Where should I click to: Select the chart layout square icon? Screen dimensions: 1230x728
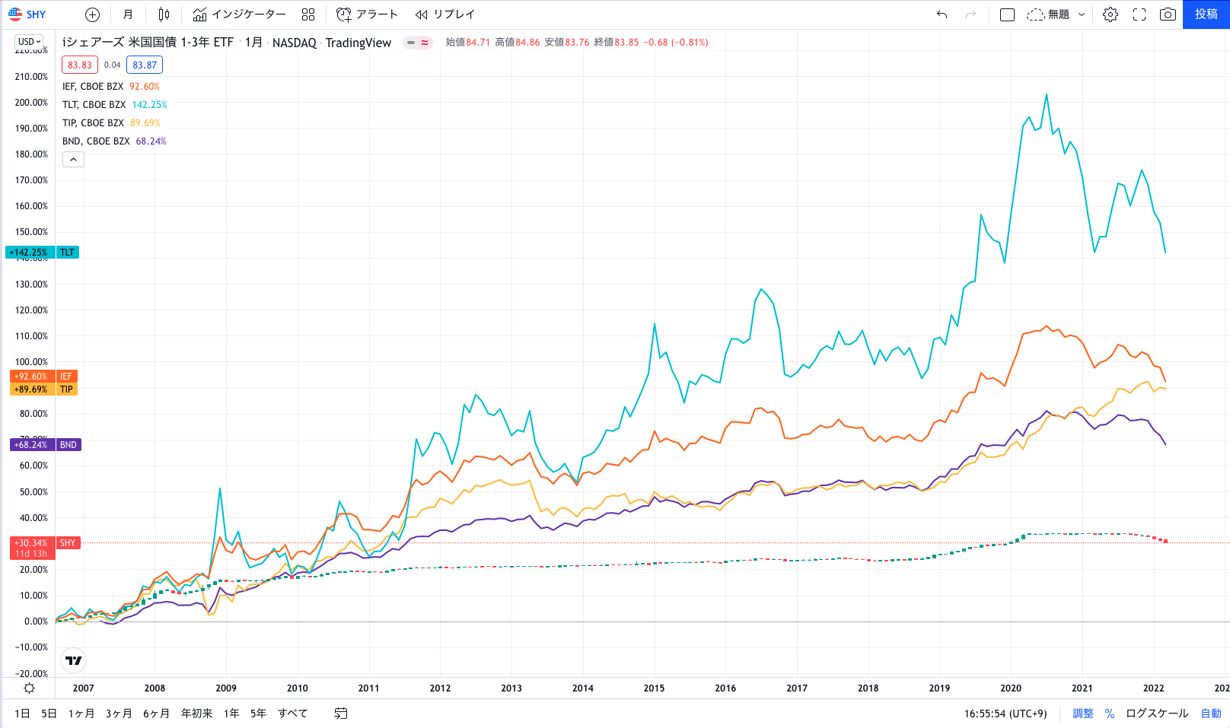(x=1007, y=14)
